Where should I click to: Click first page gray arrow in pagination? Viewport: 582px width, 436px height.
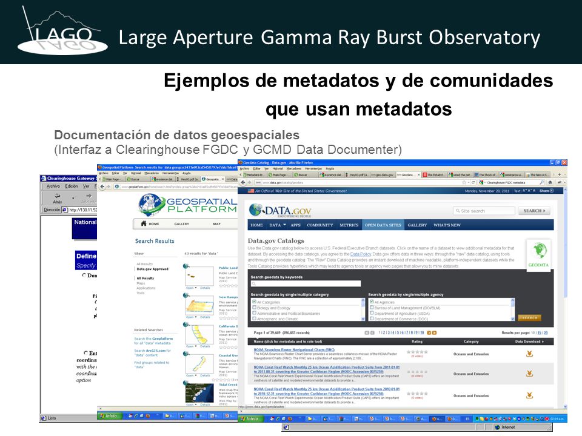pos(367,332)
